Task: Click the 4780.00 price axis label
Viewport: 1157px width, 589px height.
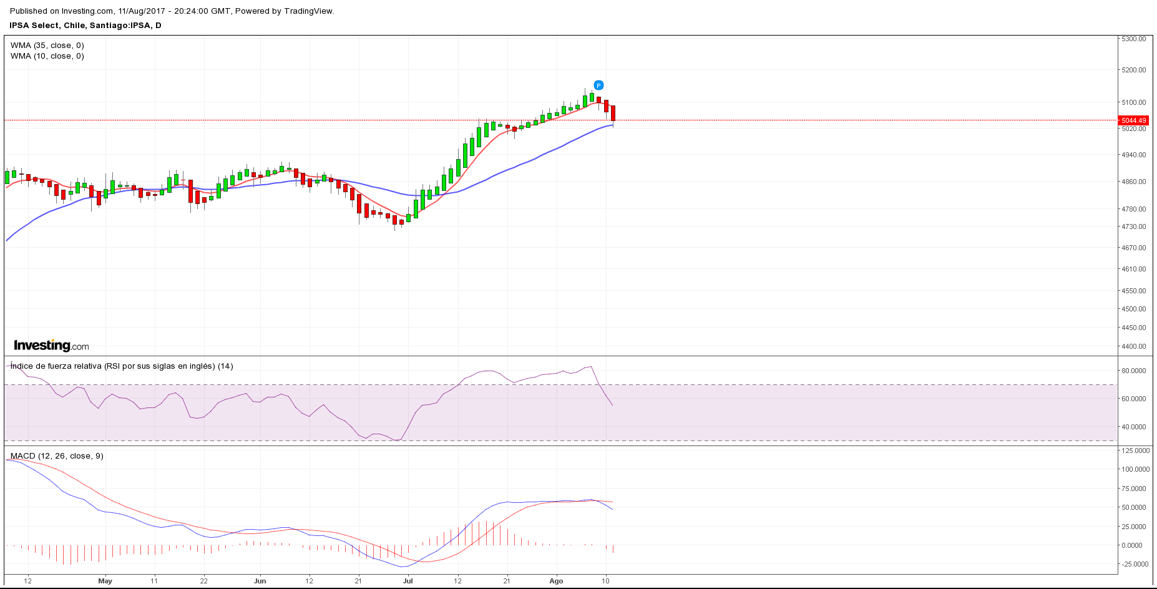Action: (1134, 209)
